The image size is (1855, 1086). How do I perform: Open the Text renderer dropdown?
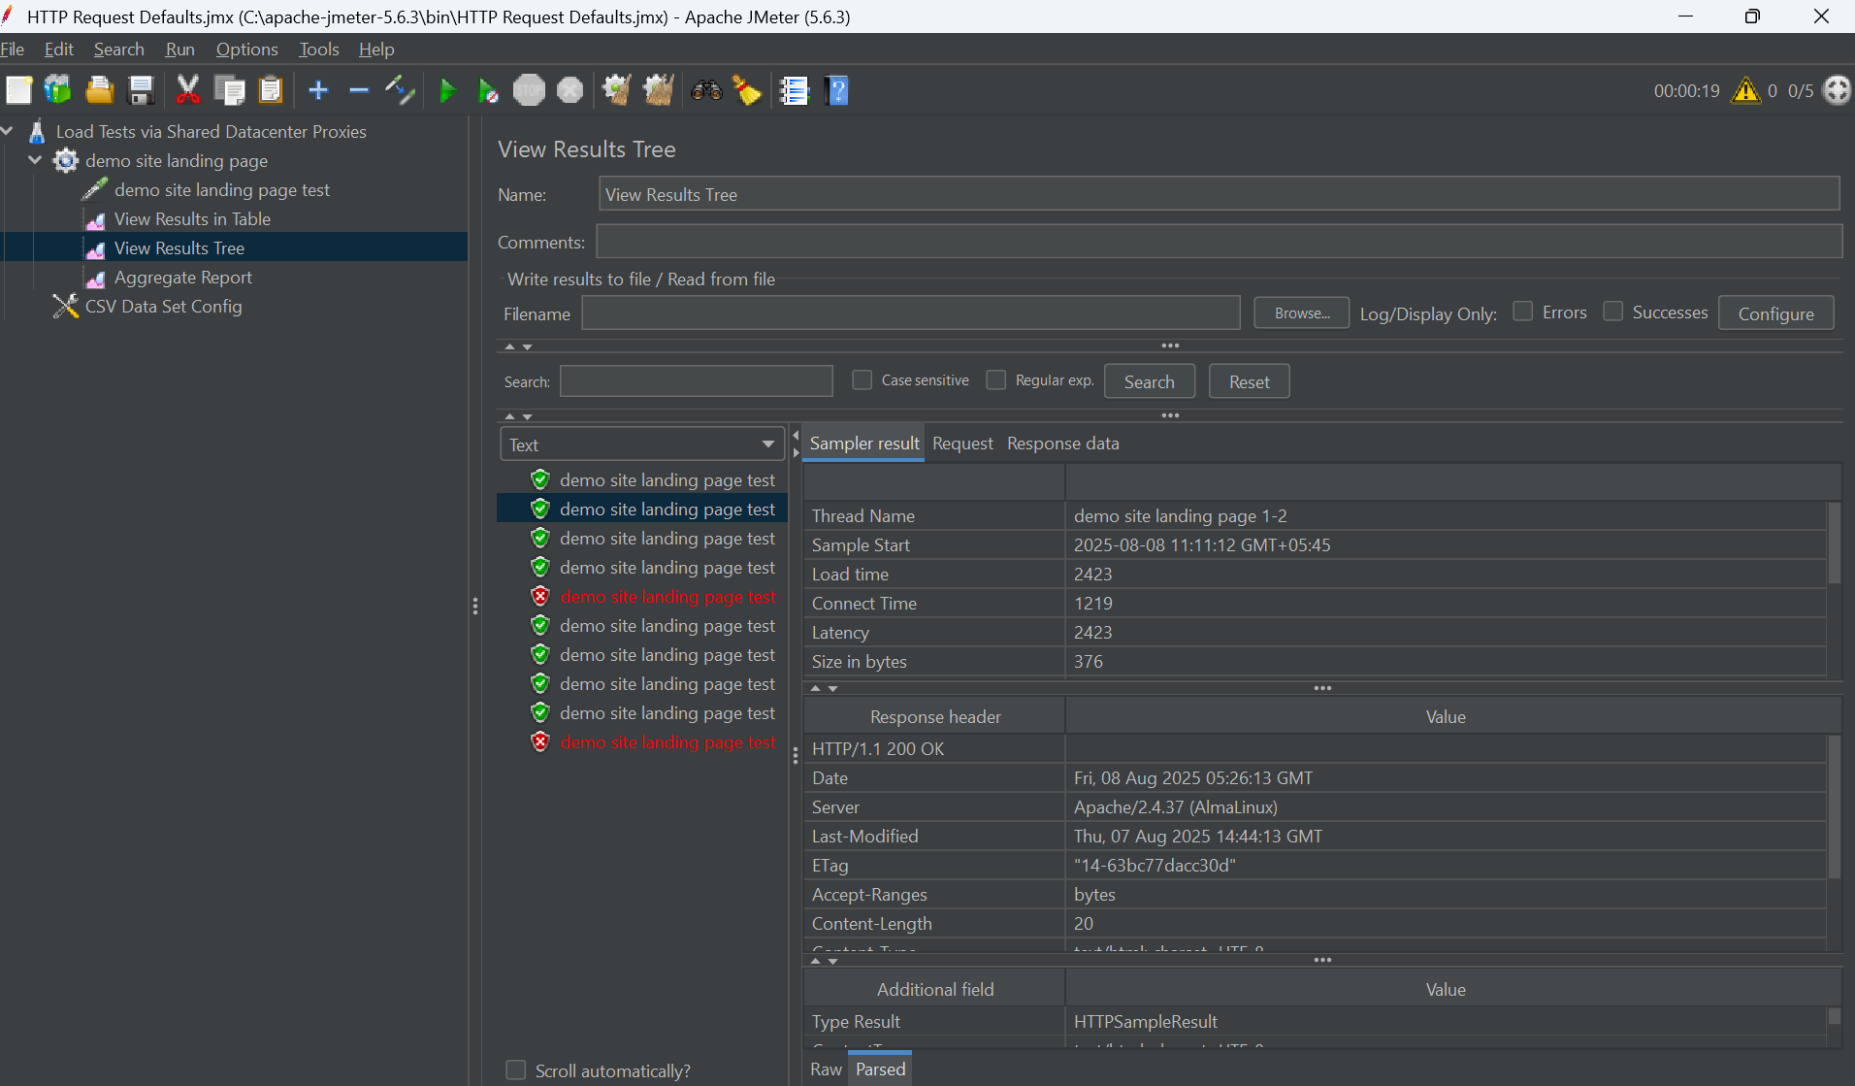coord(642,444)
